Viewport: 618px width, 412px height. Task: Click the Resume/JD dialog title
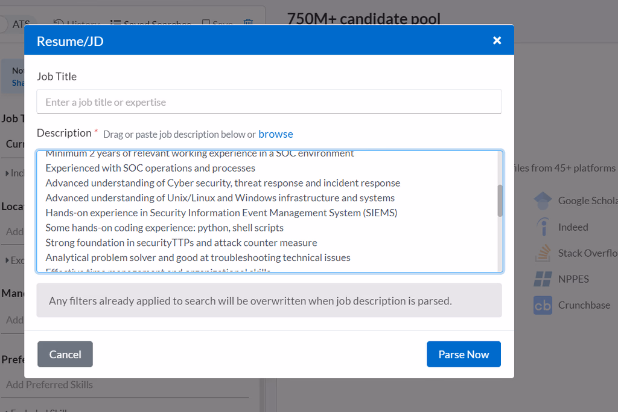click(70, 41)
